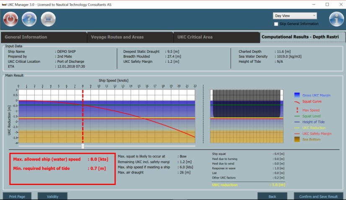The width and height of the screenshot is (346, 200).
Task: Click the Max Speed legend entry
Action: coord(311,110)
